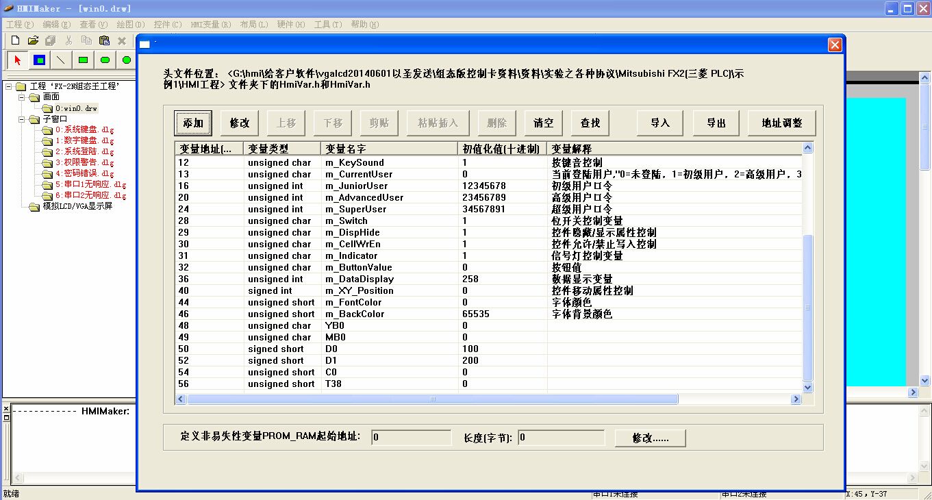
Task: Collapse the 画面 tree node
Action: pos(21,97)
